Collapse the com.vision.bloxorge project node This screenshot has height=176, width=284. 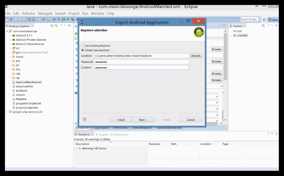click(7, 31)
